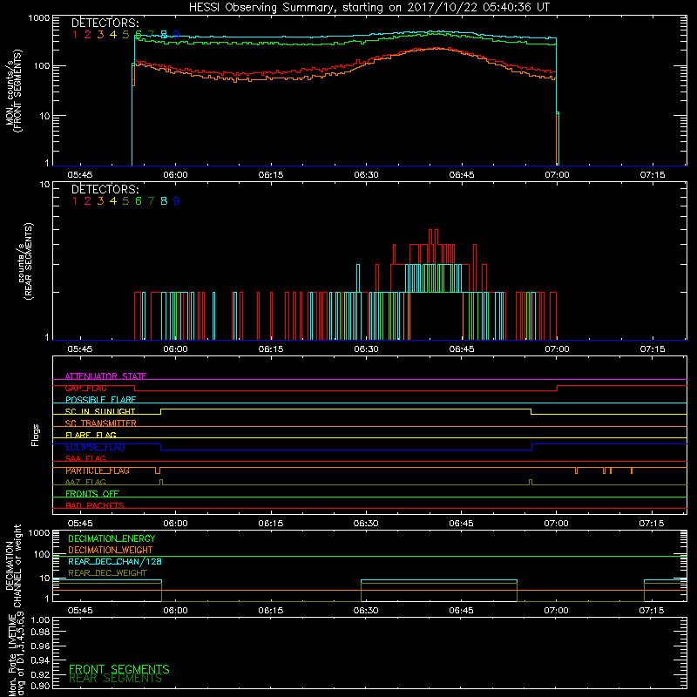This screenshot has width=697, height=697.
Task: Click the SC_TRANSMITTER flag label
Action: (101, 423)
